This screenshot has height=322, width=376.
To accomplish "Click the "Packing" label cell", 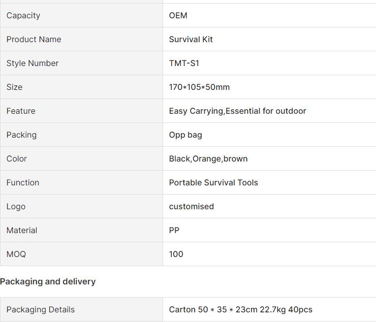I will [x=21, y=135].
